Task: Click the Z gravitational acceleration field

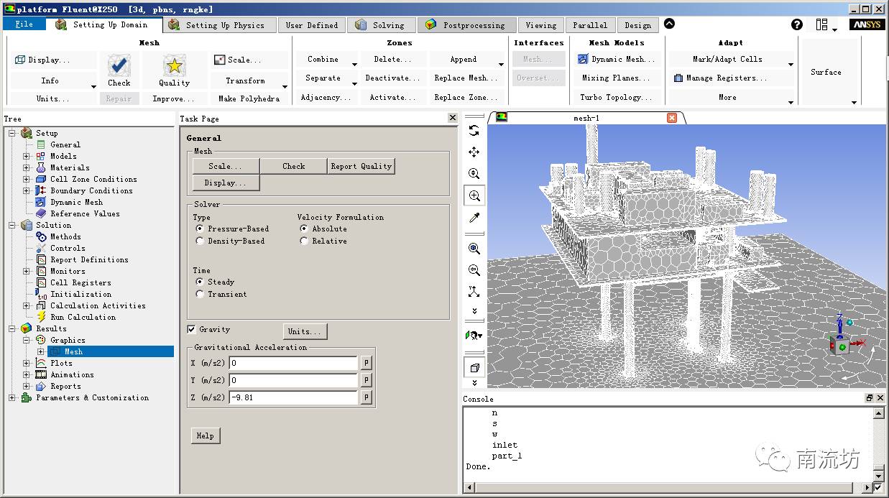Action: tap(293, 397)
